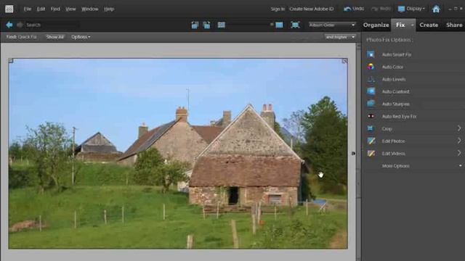Click top-left corner marker on photo
Screen dimensions: 465x261
tap(11, 61)
